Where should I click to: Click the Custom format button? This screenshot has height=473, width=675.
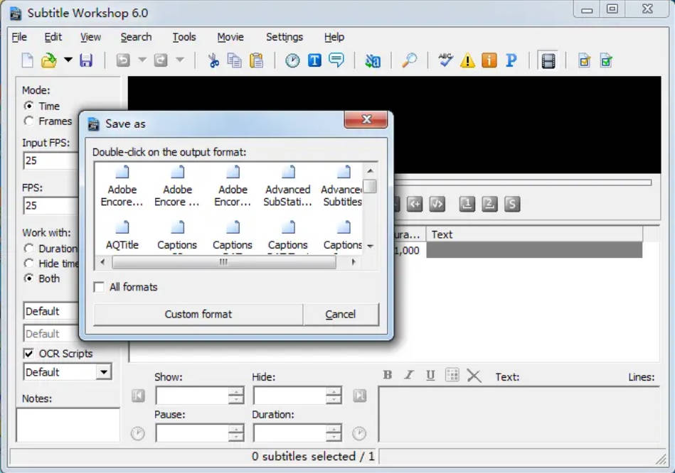[198, 314]
